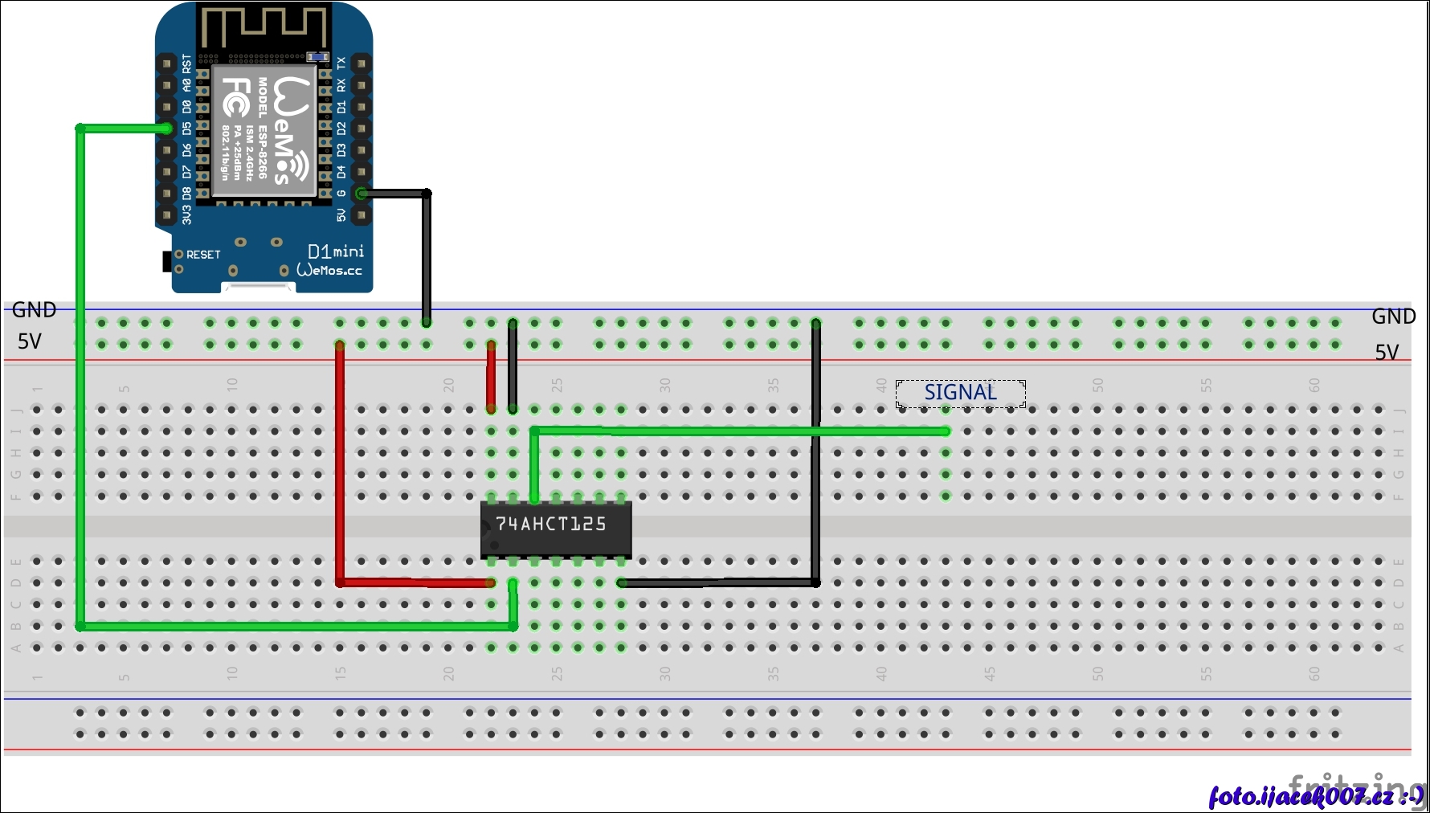
Task: Click the black wire from the G pin
Action: (x=427, y=257)
